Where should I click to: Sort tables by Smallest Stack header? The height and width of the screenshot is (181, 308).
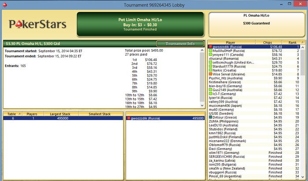[101, 114]
